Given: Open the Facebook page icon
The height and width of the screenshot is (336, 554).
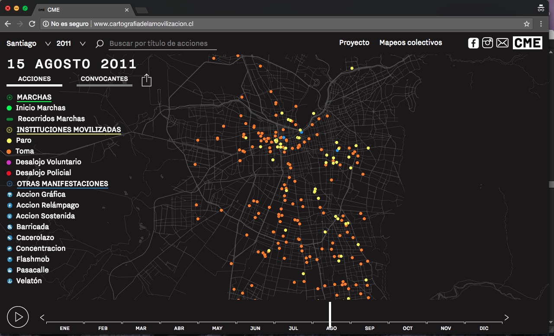Looking at the screenshot, I should click(473, 43).
